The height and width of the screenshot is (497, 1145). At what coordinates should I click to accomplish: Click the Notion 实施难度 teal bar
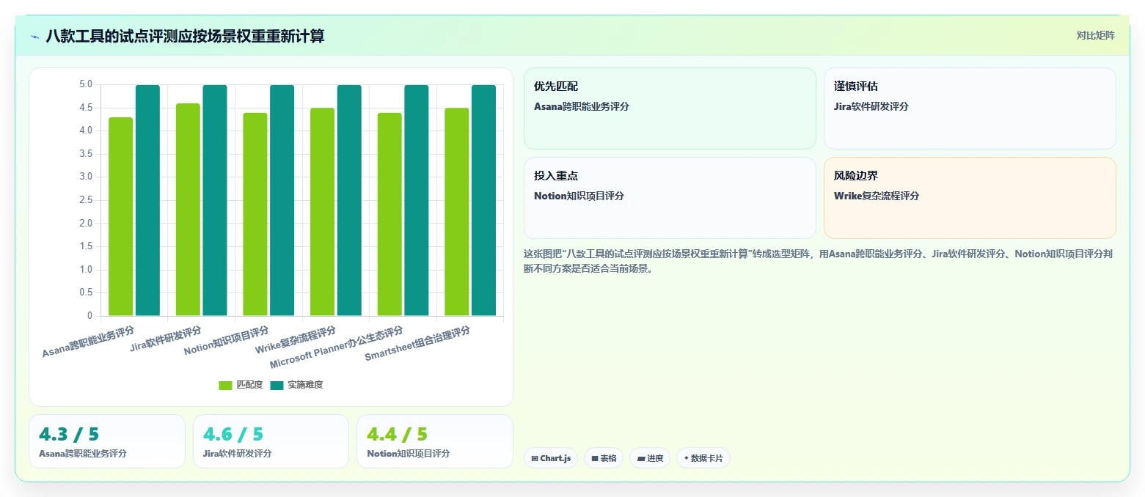point(282,200)
